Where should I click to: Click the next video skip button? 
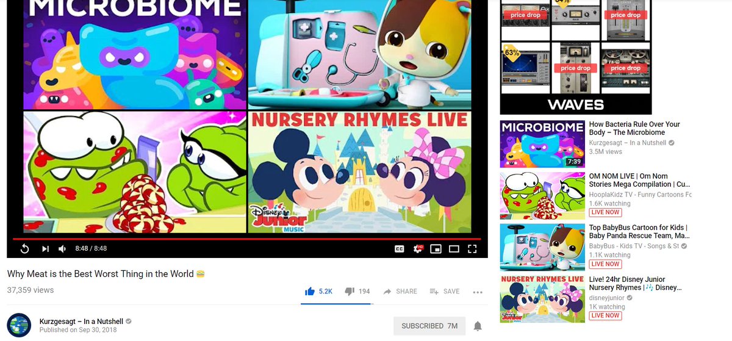tap(45, 249)
